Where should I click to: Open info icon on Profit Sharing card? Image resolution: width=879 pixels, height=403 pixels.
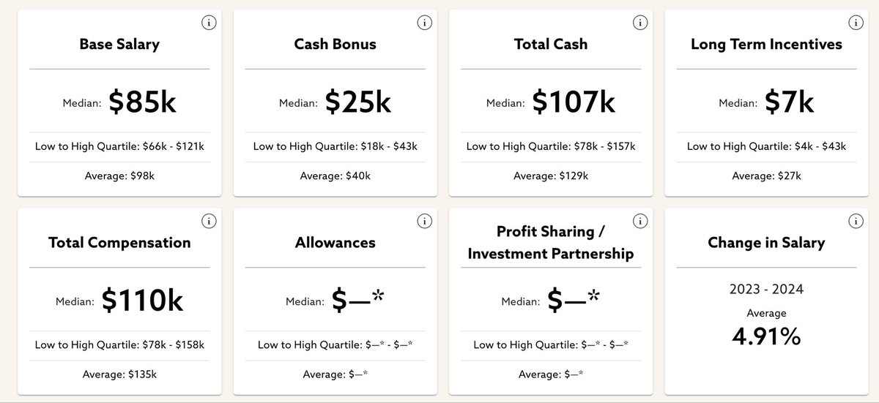(x=639, y=221)
